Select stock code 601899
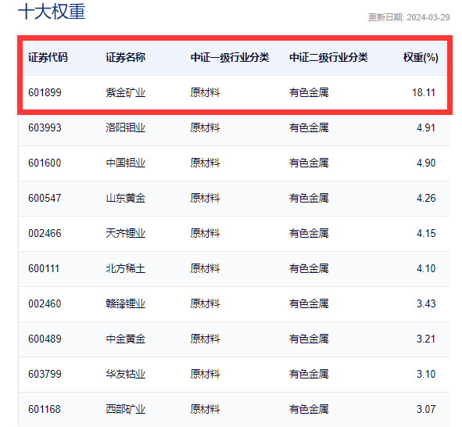This screenshot has width=462, height=427. pos(45,92)
